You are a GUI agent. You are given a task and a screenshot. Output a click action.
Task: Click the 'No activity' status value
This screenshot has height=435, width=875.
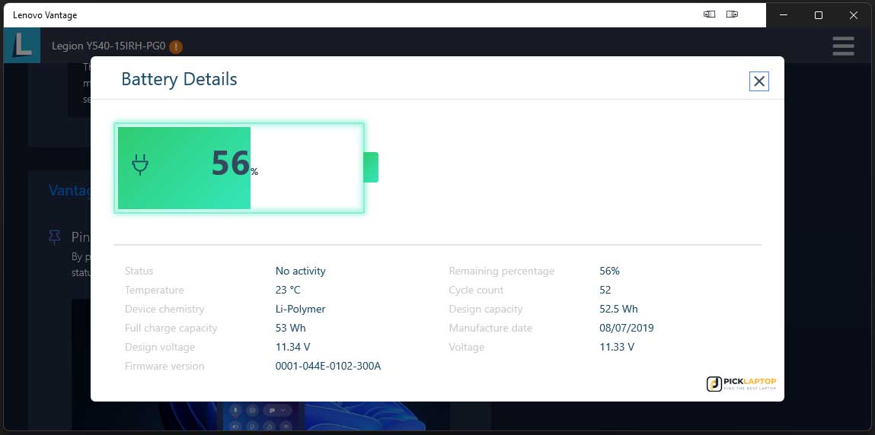(x=300, y=271)
